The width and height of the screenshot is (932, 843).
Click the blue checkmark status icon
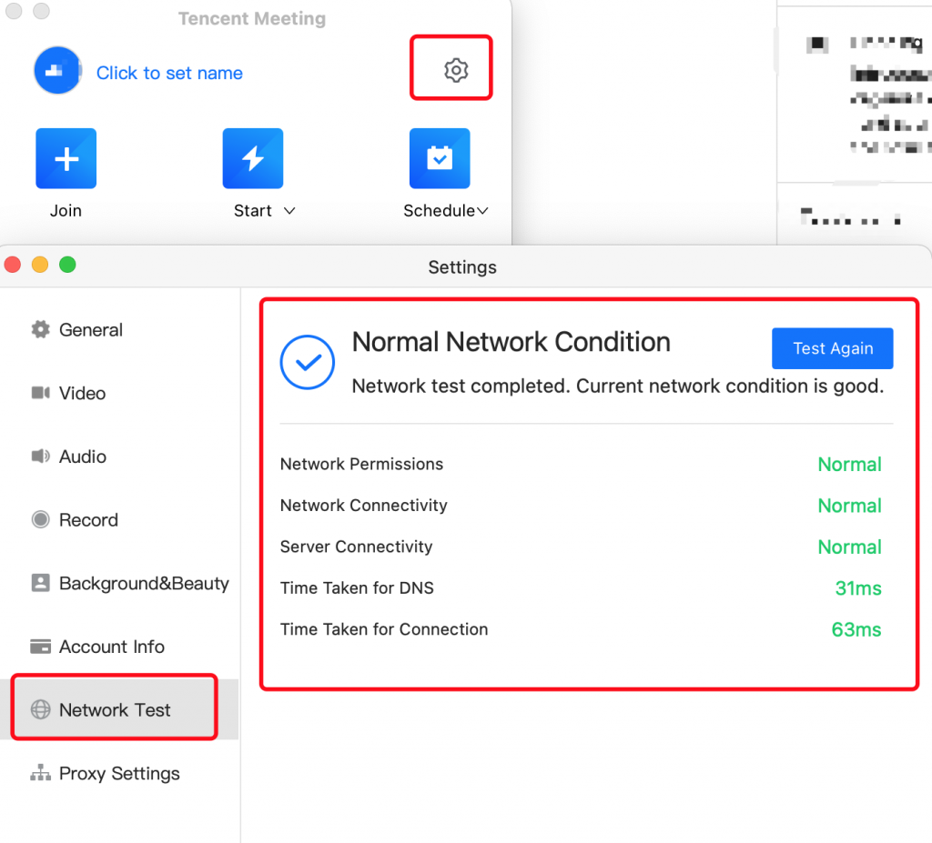tap(309, 362)
